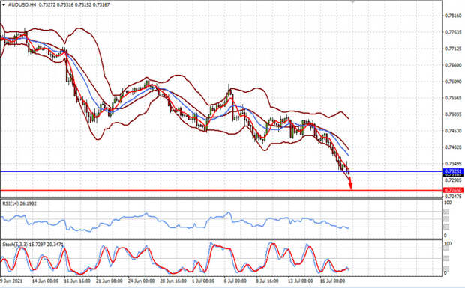Screen dimensions: 465x288
Task: Click the 8 Jul 16:00 time label
Action: coord(267,281)
